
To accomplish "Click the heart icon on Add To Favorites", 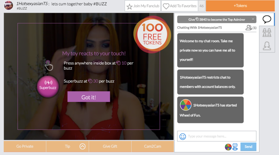I will click(x=166, y=6).
